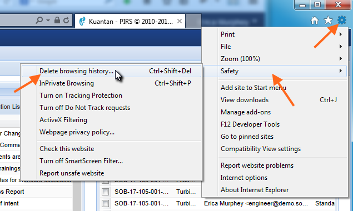Choose View downloads

(x=275, y=99)
